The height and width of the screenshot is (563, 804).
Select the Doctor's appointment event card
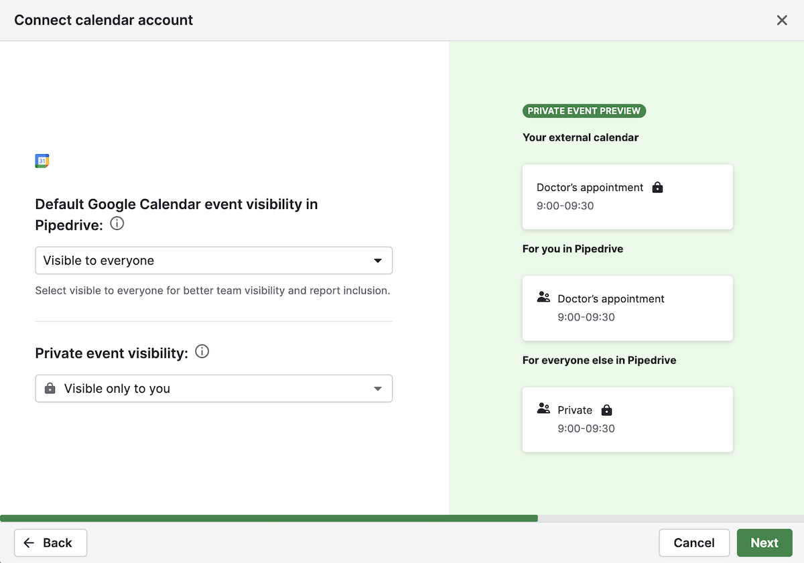627,196
